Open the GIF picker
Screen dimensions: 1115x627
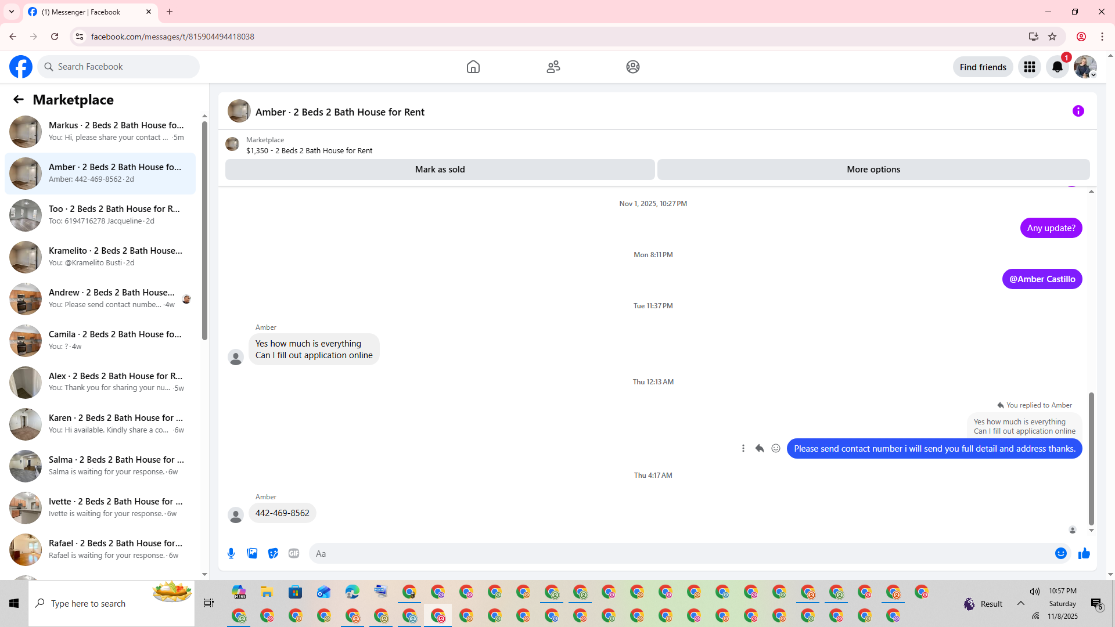click(x=294, y=553)
